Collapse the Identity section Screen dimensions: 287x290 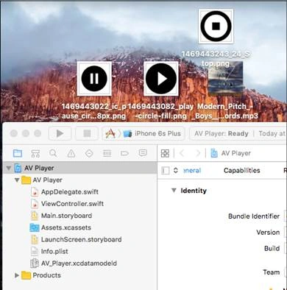pyautogui.click(x=174, y=191)
